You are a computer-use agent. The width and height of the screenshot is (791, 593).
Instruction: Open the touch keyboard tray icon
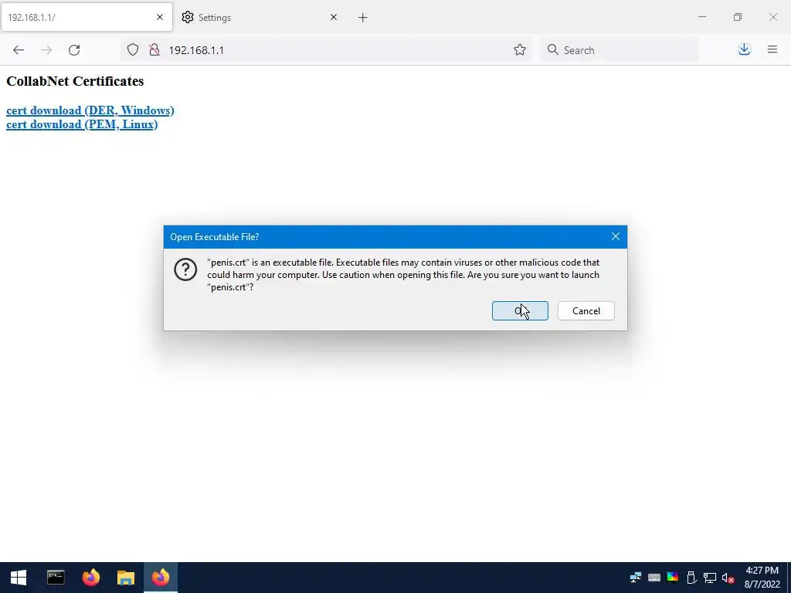(654, 578)
